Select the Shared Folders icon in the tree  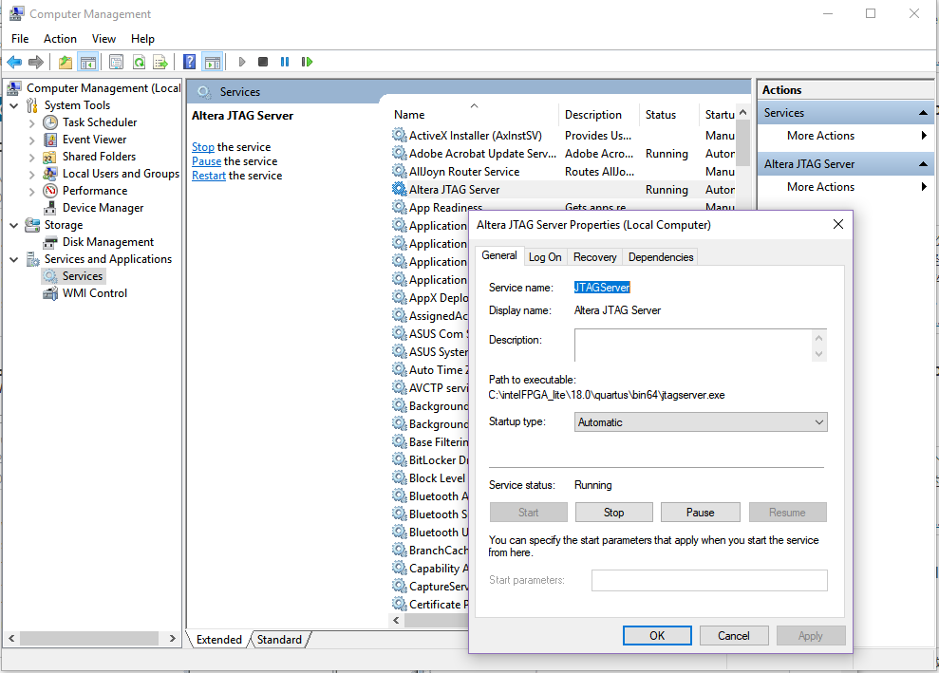click(x=50, y=157)
